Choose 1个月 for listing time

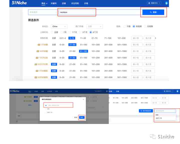[x=70, y=32]
